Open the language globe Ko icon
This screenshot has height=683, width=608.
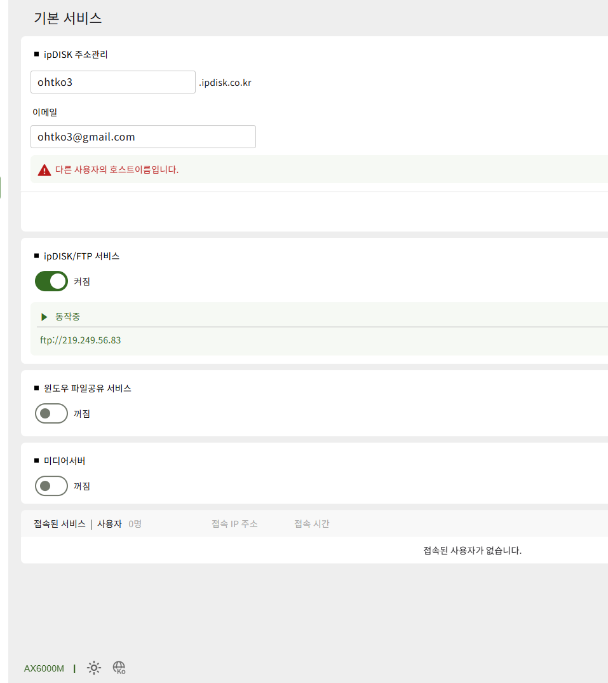[119, 668]
